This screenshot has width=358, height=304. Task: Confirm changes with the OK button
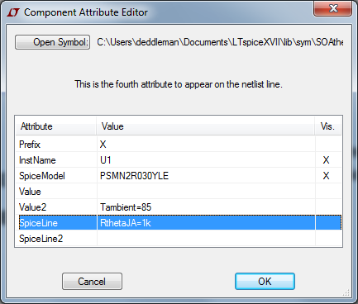click(265, 281)
